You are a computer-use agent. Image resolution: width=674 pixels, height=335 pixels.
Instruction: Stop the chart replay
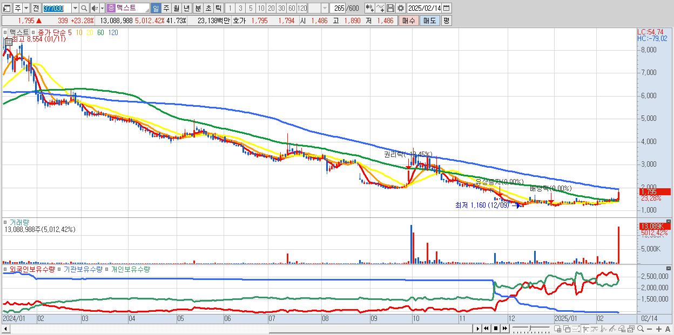(496, 329)
